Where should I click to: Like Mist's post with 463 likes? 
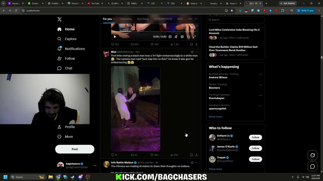pyautogui.click(x=154, y=155)
